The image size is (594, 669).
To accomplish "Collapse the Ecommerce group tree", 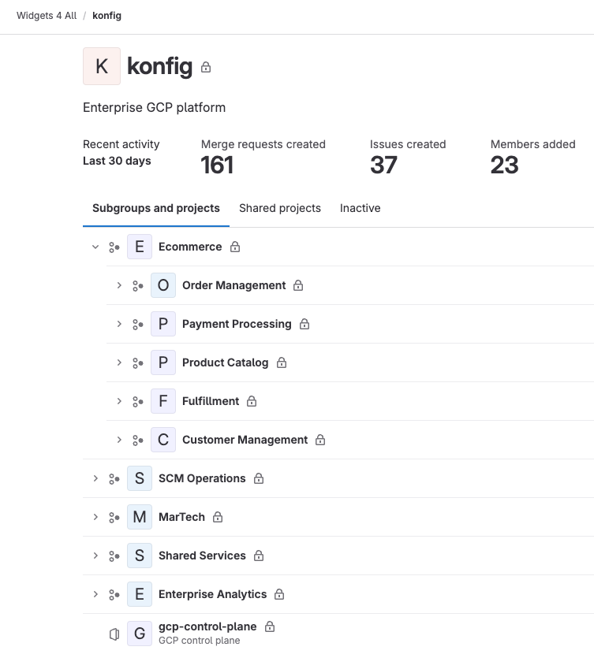I will click(x=95, y=247).
